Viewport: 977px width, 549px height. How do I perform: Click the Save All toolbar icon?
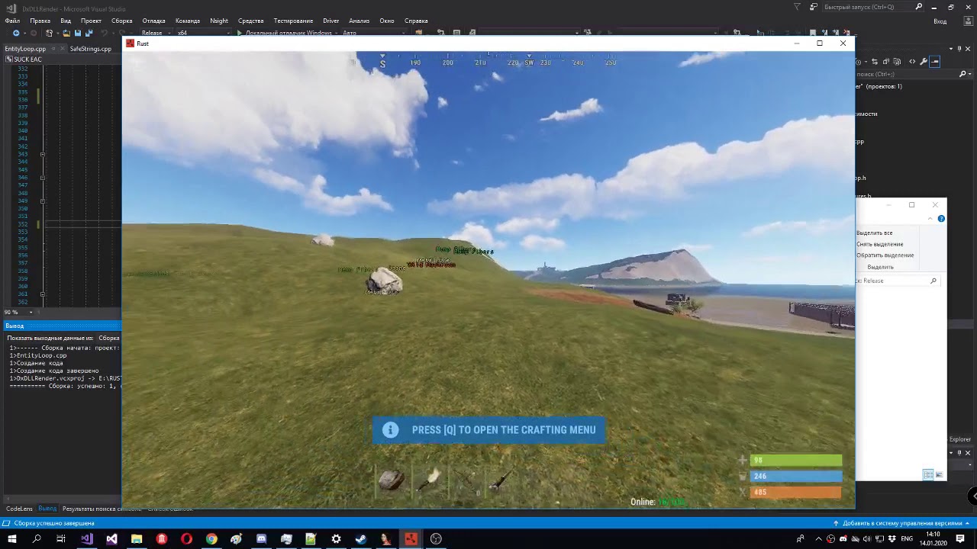tap(89, 34)
